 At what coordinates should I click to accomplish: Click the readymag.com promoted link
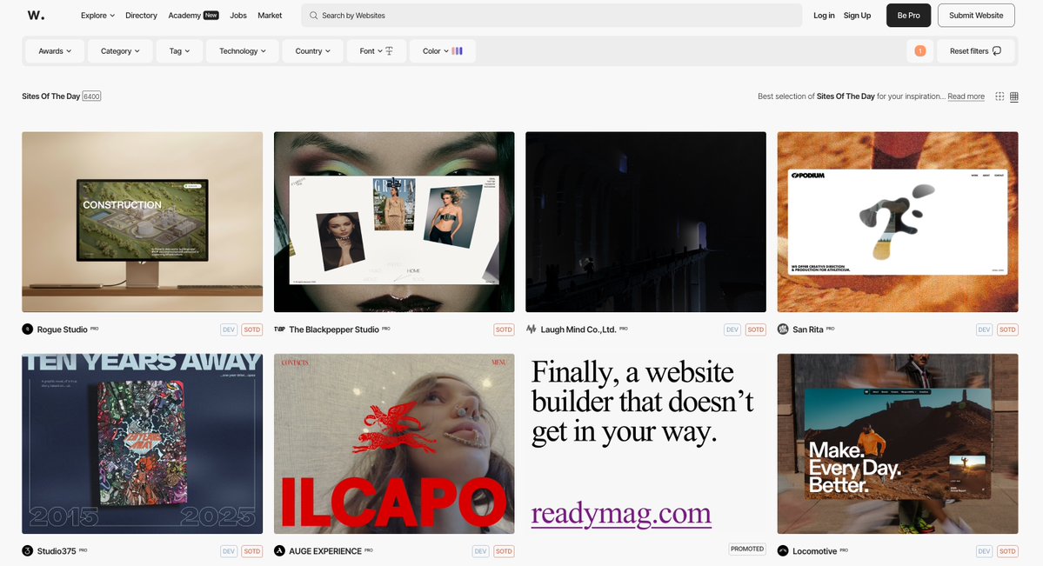pyautogui.click(x=621, y=514)
